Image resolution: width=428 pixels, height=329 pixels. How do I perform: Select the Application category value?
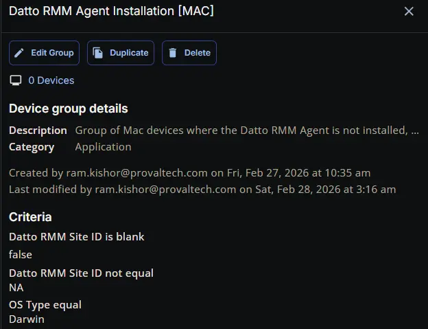tap(103, 146)
